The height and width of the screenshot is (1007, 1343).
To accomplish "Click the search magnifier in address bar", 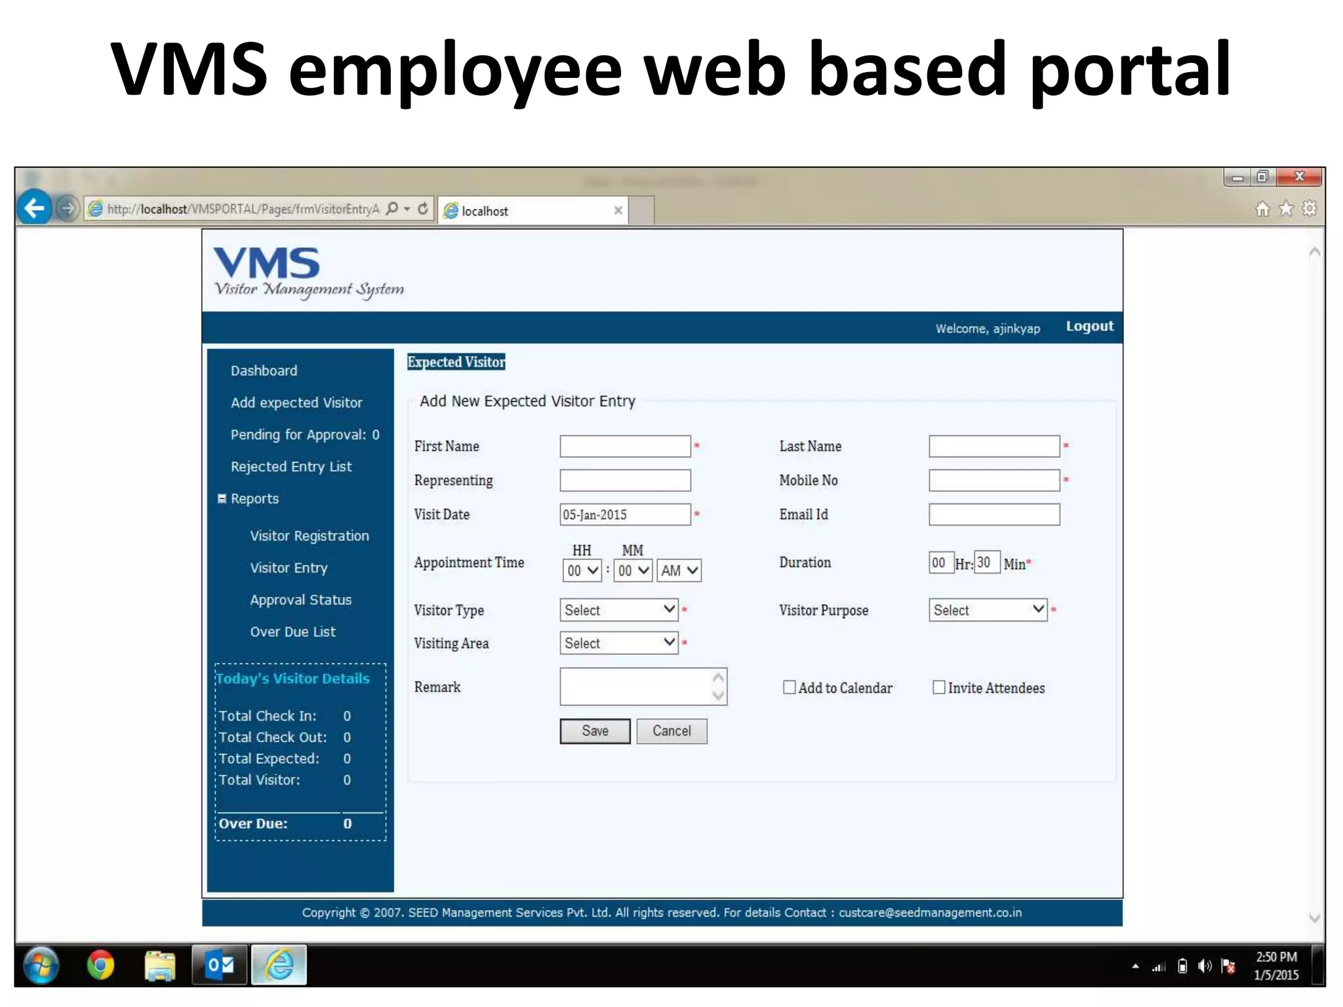I will point(392,208).
